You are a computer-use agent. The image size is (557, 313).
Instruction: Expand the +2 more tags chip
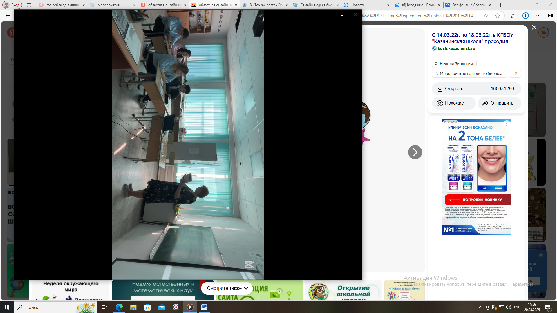coord(515,74)
